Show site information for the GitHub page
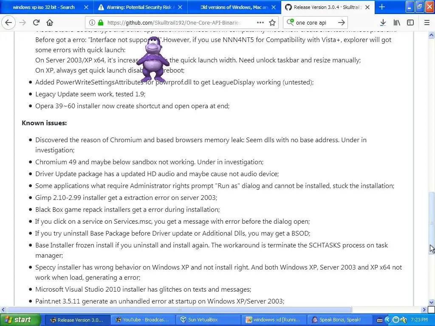This screenshot has width=435, height=326. (92, 23)
